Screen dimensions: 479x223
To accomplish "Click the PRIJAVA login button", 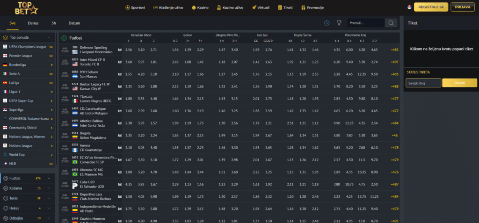I will 463,7.
